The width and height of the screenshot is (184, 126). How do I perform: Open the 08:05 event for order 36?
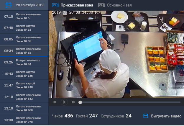pos(24,39)
